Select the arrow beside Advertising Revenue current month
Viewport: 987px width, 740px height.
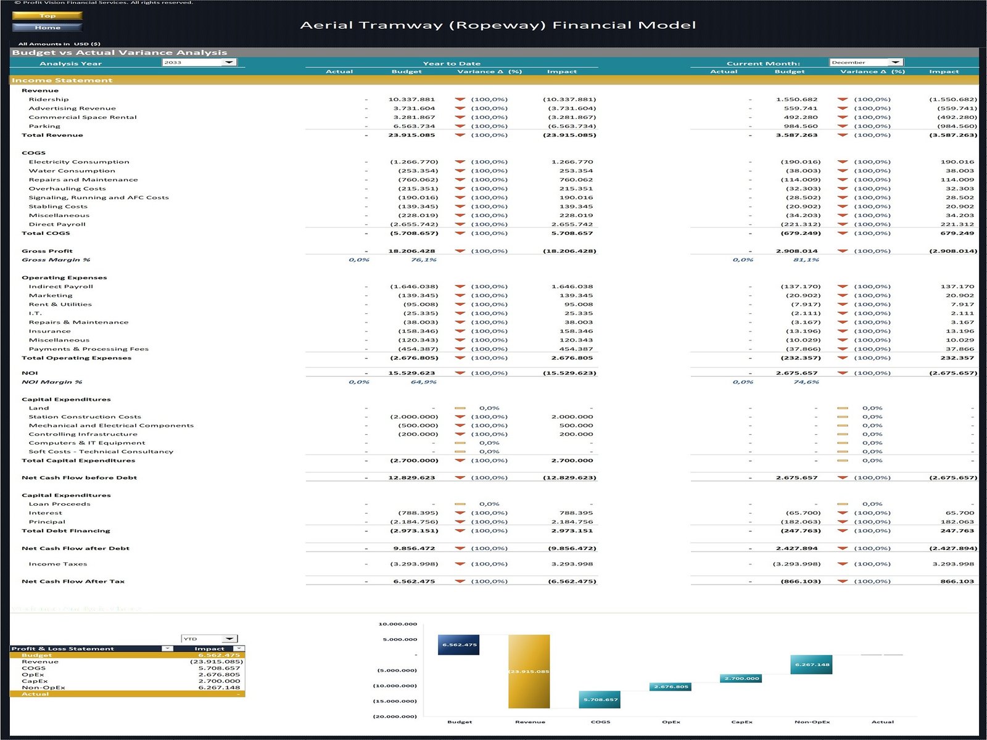point(844,107)
